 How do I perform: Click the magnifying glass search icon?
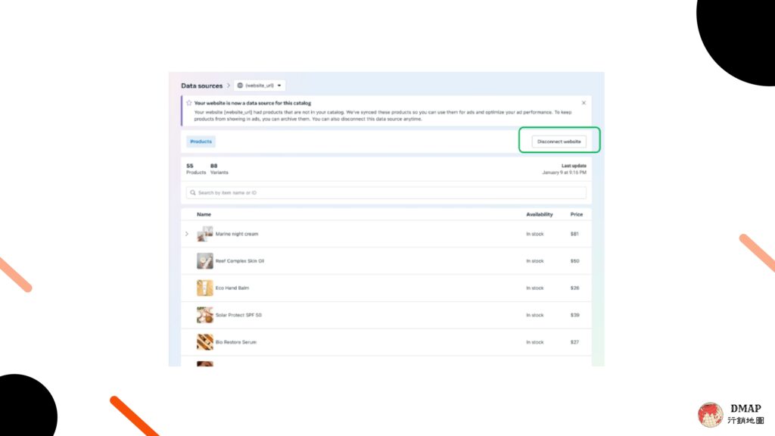193,193
